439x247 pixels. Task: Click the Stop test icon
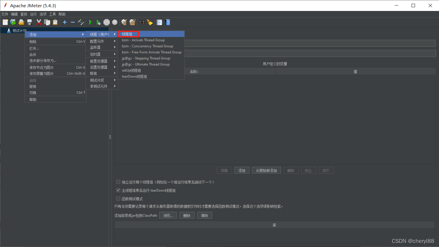pos(107,22)
